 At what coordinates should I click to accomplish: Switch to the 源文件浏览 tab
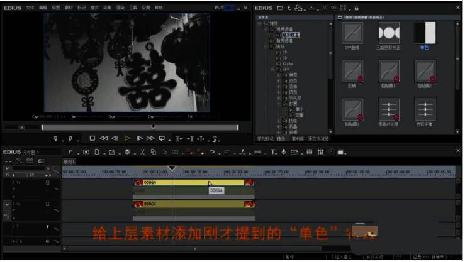pos(318,139)
